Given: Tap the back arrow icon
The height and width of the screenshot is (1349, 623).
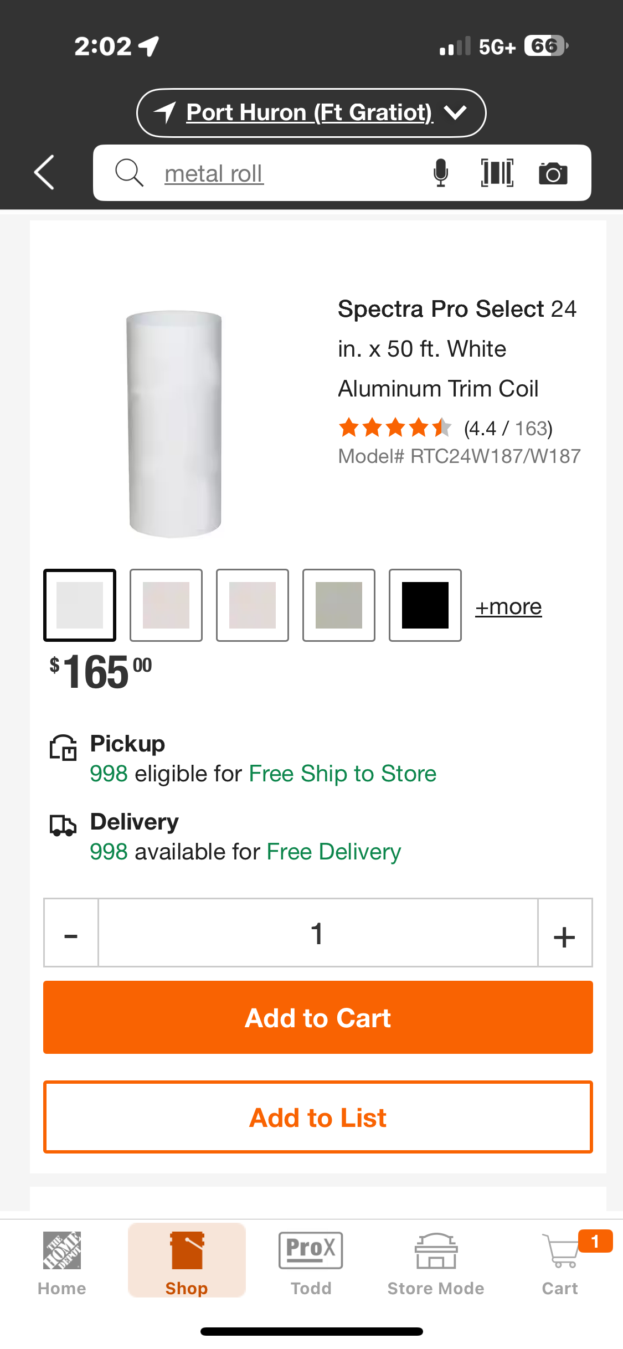Looking at the screenshot, I should 44,172.
